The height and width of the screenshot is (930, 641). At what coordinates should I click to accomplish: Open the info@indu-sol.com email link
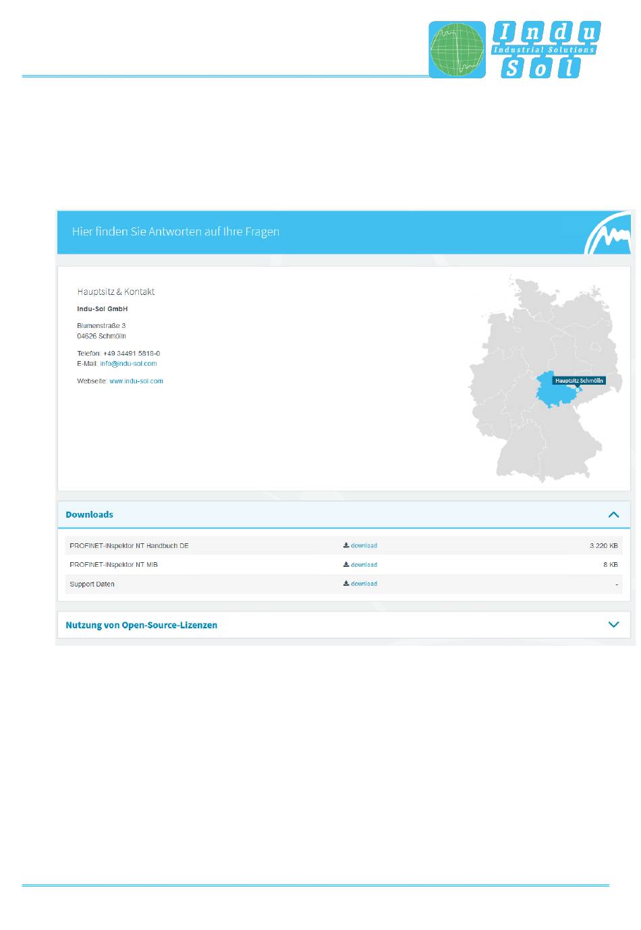click(128, 364)
